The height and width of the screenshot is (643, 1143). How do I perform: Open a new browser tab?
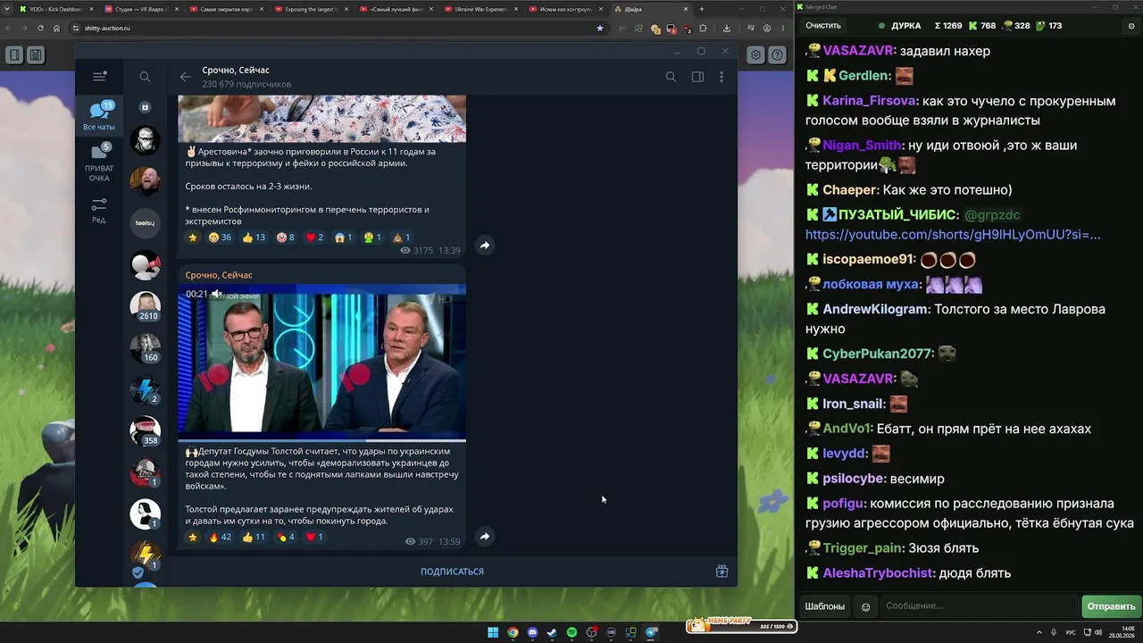702,9
